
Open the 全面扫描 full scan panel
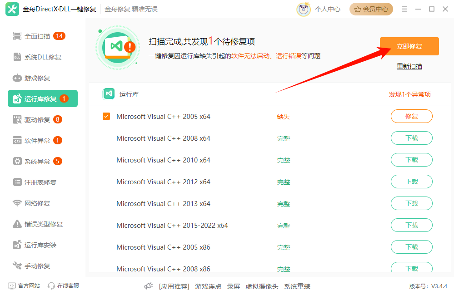click(37, 36)
